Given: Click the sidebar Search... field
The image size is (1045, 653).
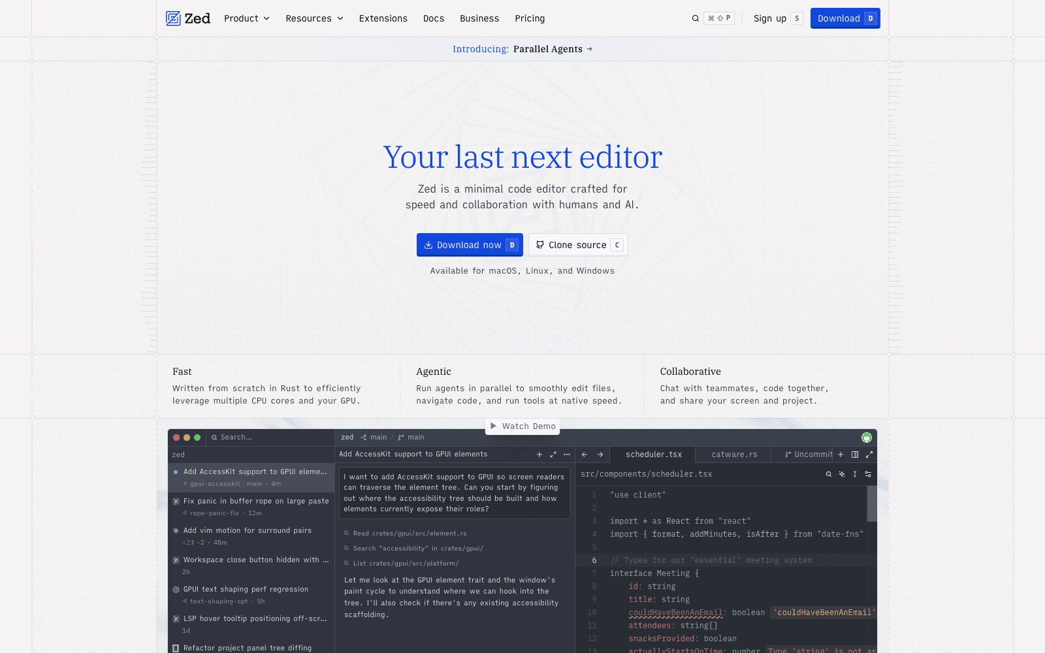Looking at the screenshot, I should tap(270, 438).
